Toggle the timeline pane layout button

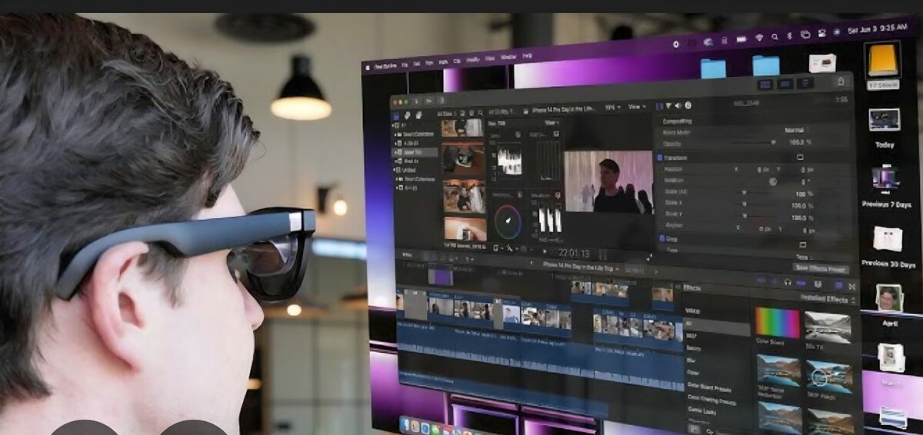785,83
